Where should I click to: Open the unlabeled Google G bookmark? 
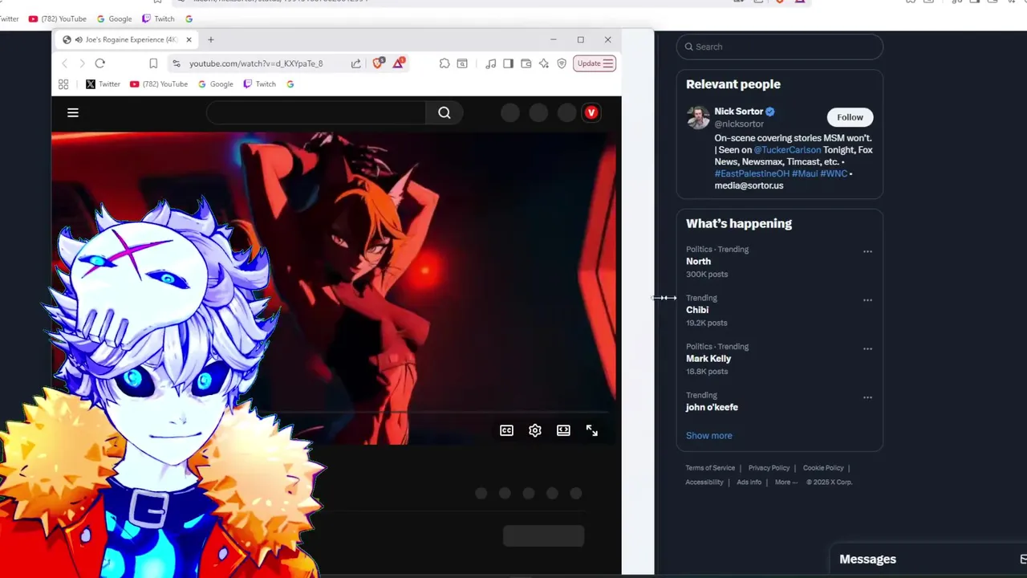pos(290,83)
